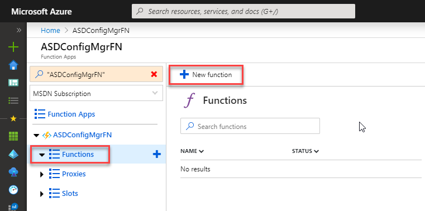Image resolution: width=425 pixels, height=211 pixels.
Task: Open the MSDN Subscription dropdown
Action: tap(96, 93)
